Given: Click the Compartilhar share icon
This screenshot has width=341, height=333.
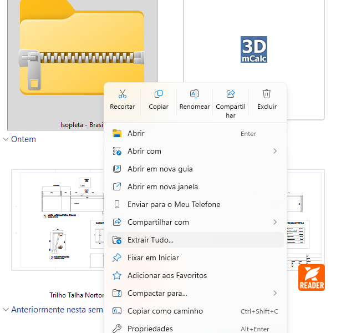Looking at the screenshot, I should (x=231, y=94).
